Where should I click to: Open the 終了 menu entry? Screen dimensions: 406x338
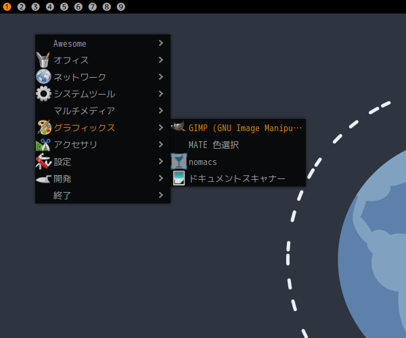coord(103,195)
